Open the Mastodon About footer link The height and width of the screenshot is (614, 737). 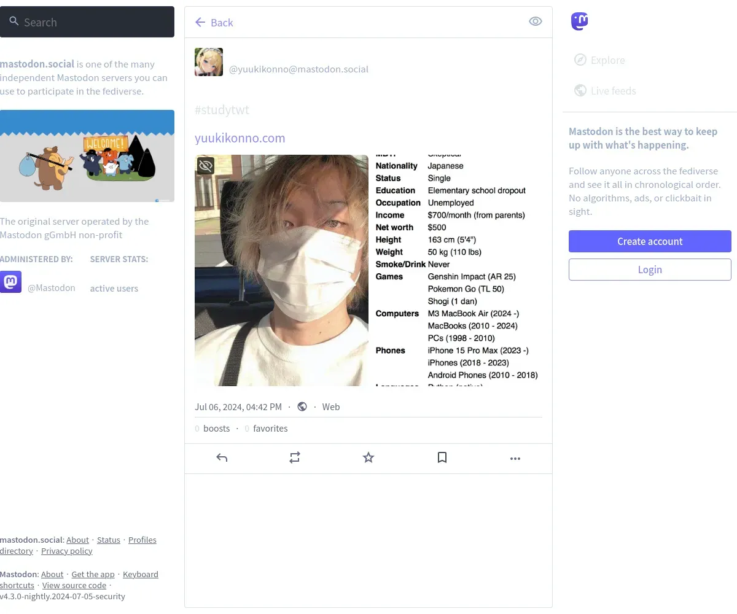pyautogui.click(x=52, y=574)
